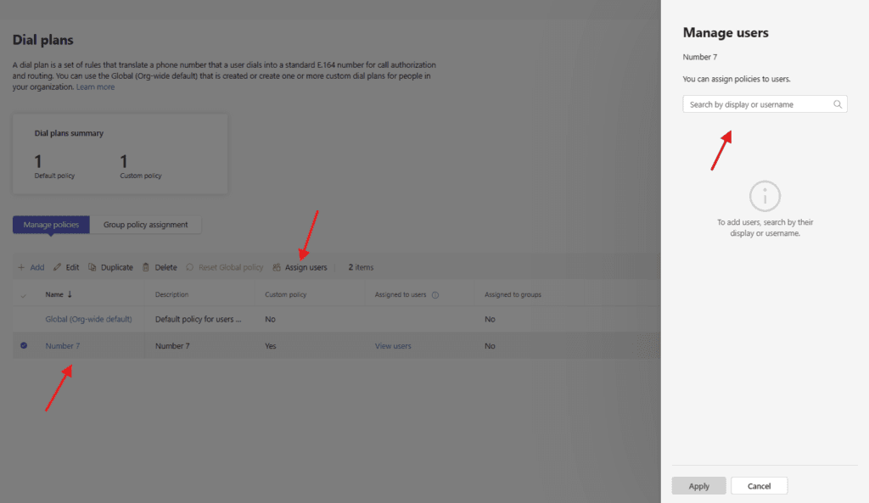Viewport: 869px width, 503px height.
Task: Select the Manage policies tab
Action: click(52, 225)
